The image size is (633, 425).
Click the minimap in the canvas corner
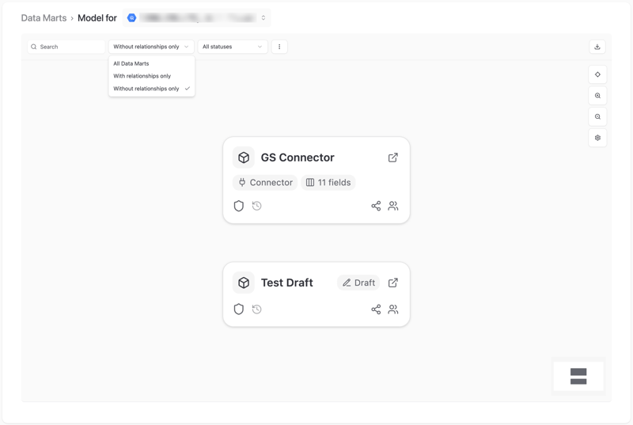(x=578, y=376)
